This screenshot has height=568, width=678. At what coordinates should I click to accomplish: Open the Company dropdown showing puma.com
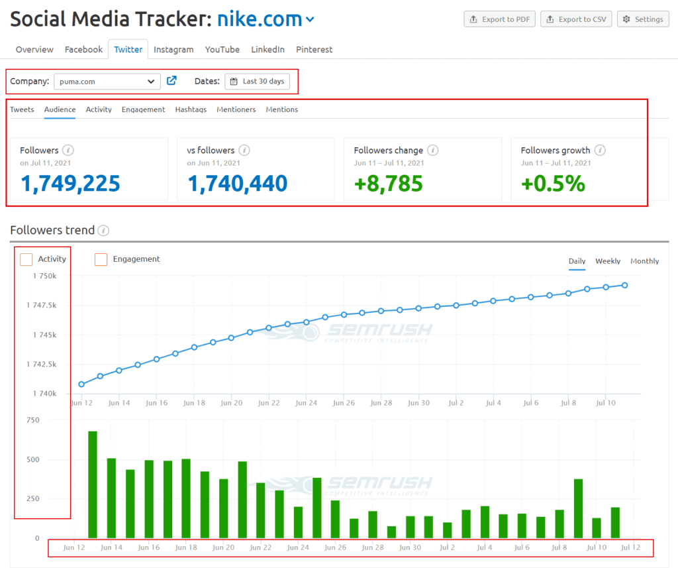coord(107,82)
